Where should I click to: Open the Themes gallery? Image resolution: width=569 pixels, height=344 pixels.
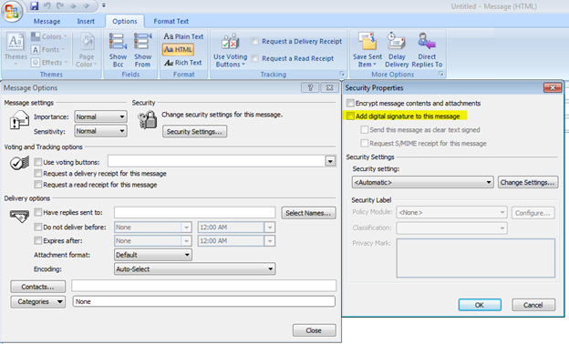coord(16,50)
